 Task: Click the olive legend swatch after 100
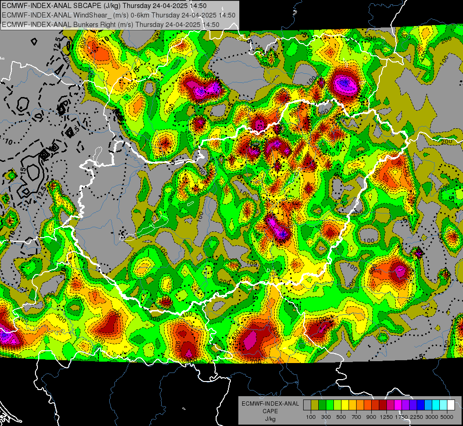[314, 405]
